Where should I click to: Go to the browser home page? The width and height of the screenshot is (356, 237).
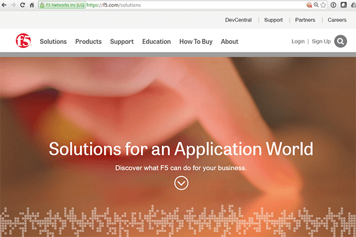point(32,5)
